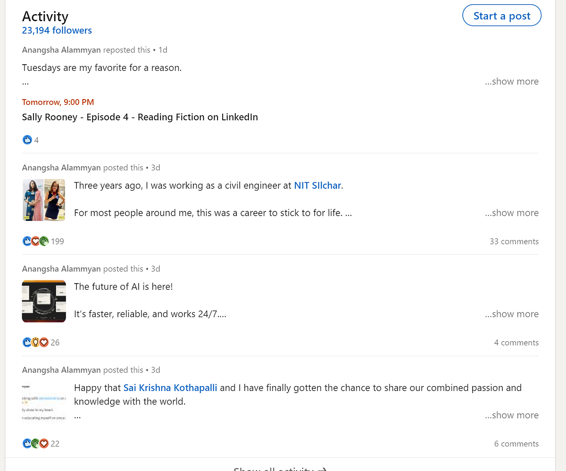Open reactions on the 26-reaction AI post
566x471 pixels.
coord(41,343)
